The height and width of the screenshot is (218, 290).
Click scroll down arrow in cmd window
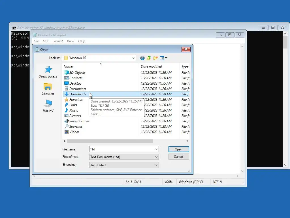point(285,165)
